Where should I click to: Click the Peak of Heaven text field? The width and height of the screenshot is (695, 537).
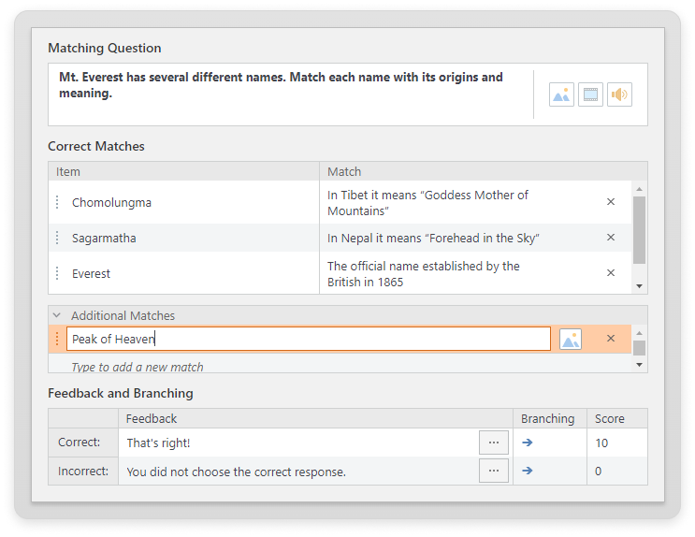click(309, 339)
